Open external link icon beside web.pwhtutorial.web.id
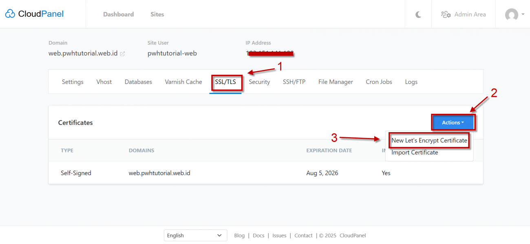The width and height of the screenshot is (530, 244). (122, 54)
